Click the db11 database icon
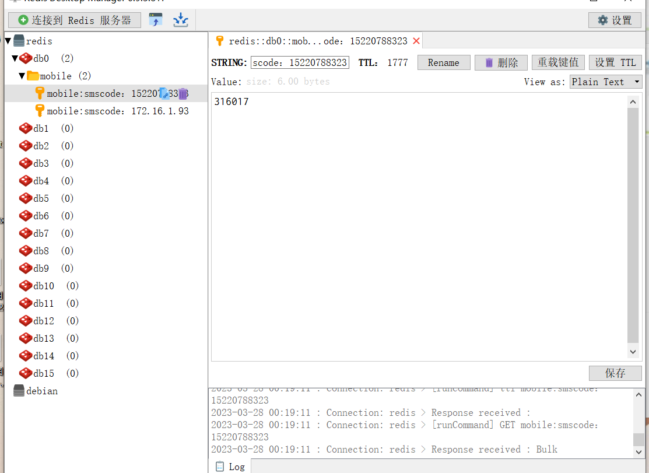 coord(26,303)
